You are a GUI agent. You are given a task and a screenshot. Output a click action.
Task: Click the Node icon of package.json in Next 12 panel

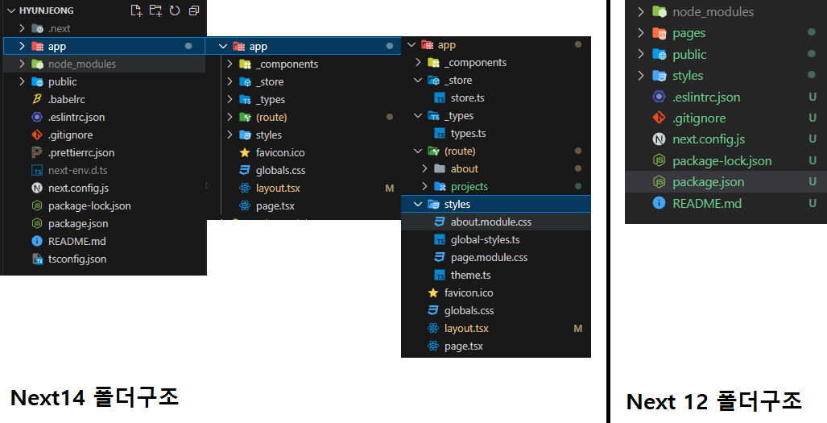click(660, 182)
